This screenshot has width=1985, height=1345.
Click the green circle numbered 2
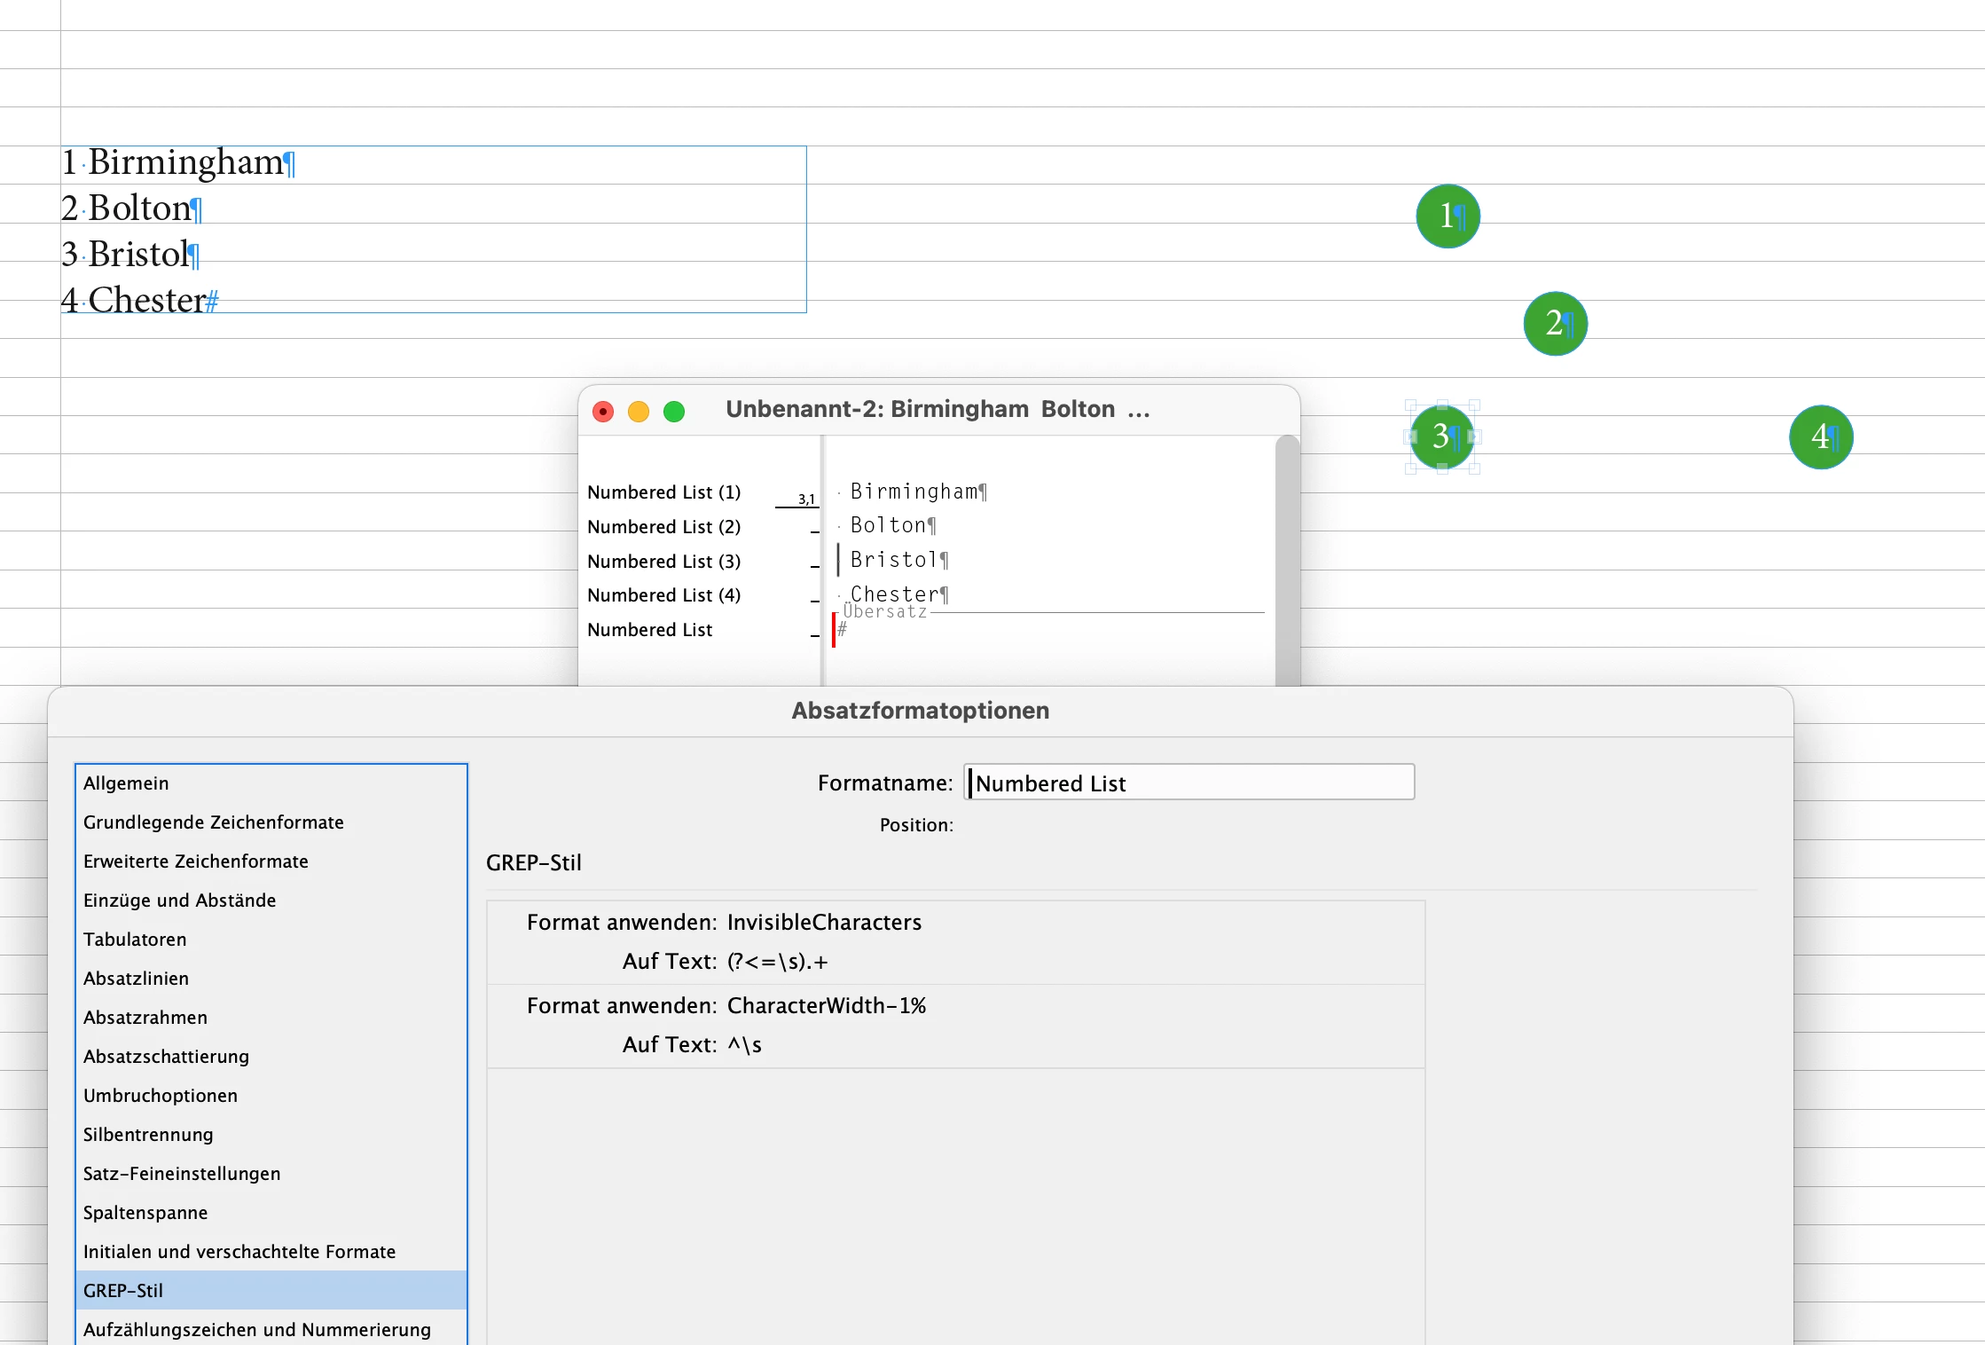pos(1555,324)
